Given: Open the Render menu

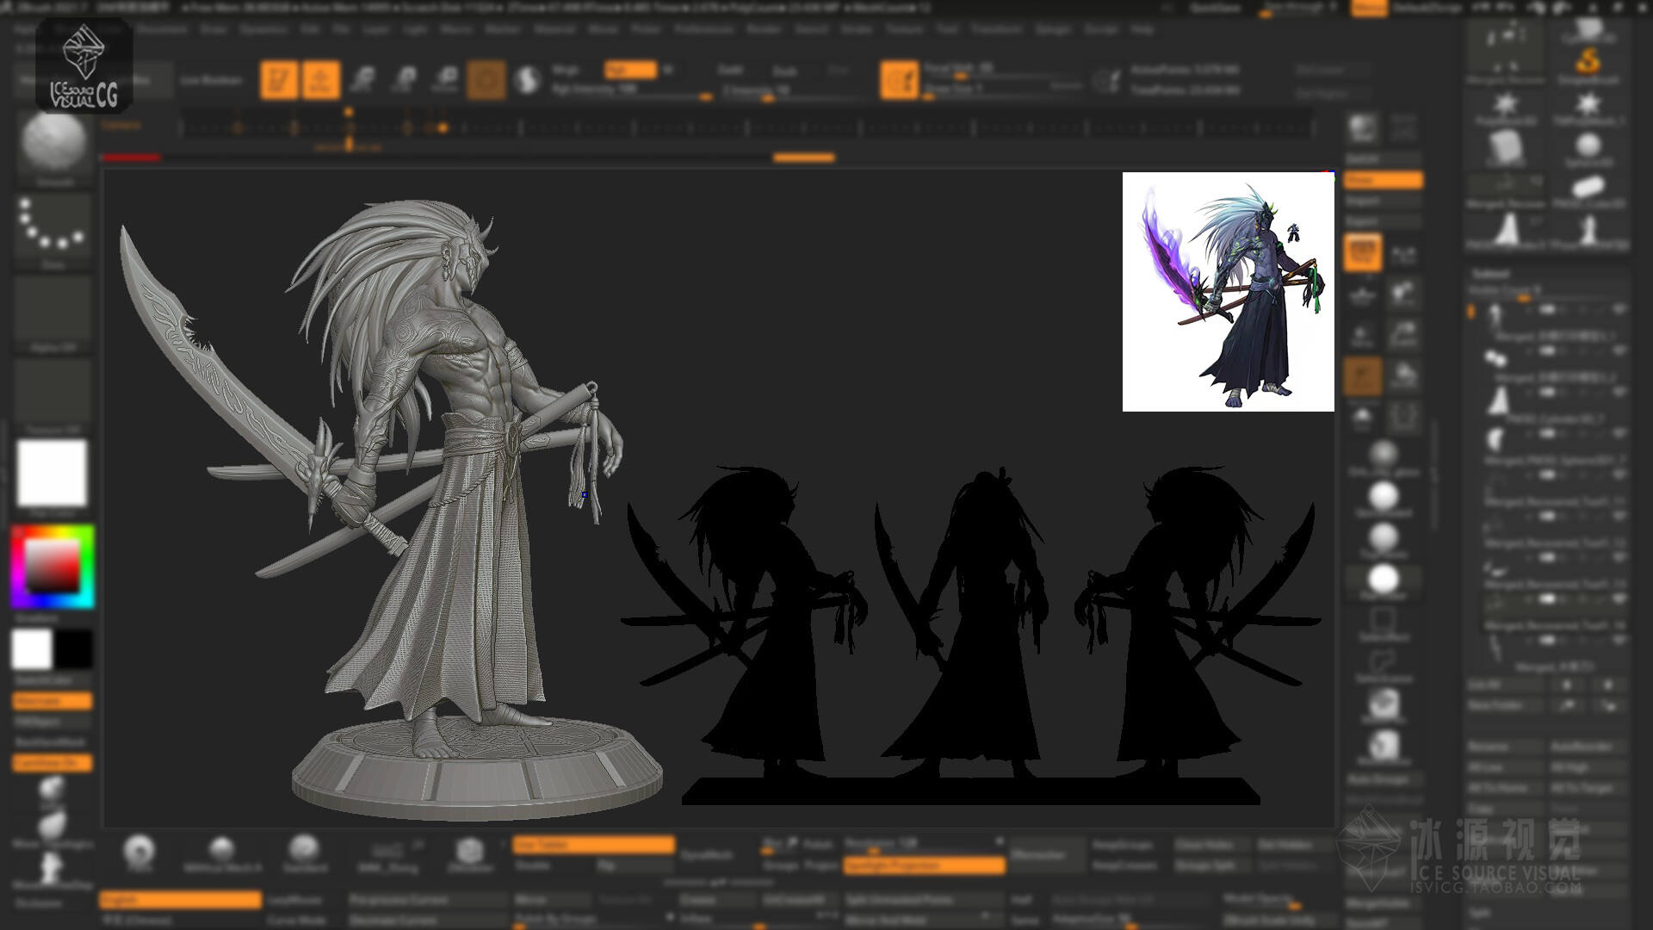Looking at the screenshot, I should point(764,28).
